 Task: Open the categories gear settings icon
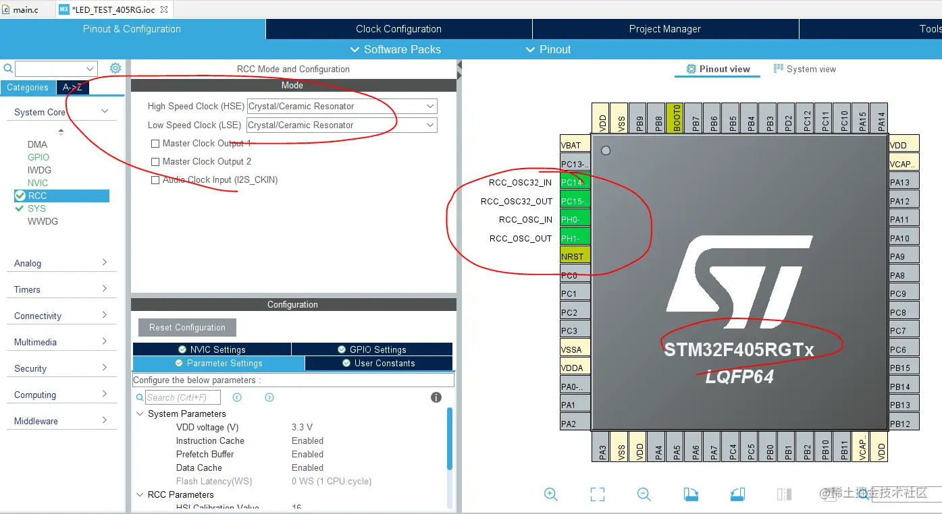pos(115,68)
